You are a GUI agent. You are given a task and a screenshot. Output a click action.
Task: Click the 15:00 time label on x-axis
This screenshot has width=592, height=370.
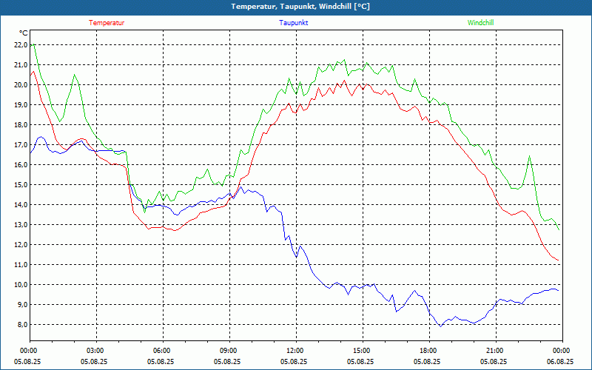coord(363,351)
